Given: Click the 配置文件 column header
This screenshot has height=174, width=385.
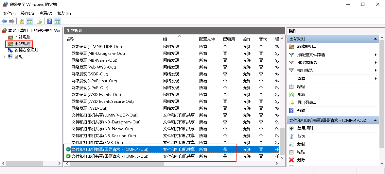Looking at the screenshot, I should [209, 39].
